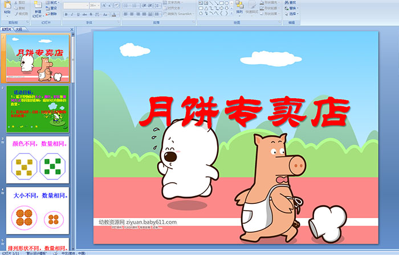Toggle Italic formatting
The width and height of the screenshot is (399, 255).
[72, 14]
